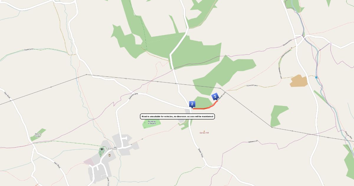Click the Dalwood Lane label west of the junction

pyautogui.click(x=133, y=96)
